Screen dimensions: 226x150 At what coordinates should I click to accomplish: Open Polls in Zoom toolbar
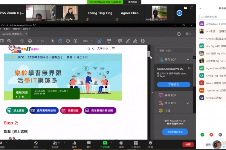(x=74, y=144)
